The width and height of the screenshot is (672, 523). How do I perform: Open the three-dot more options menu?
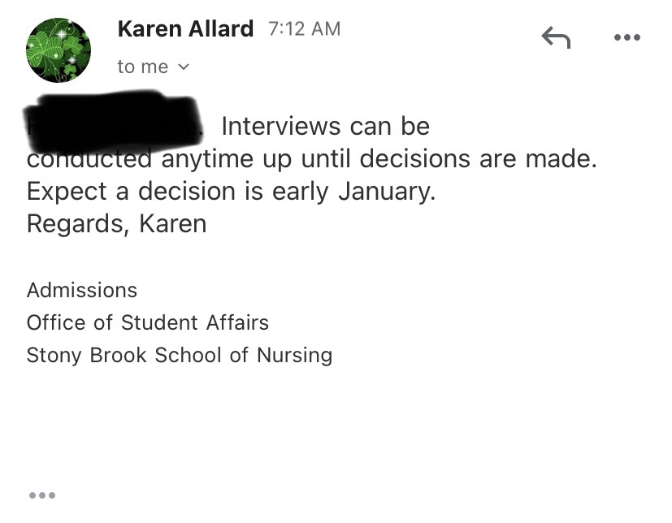(627, 37)
